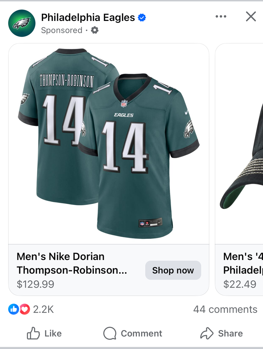Like the Eagles post

(x=44, y=333)
